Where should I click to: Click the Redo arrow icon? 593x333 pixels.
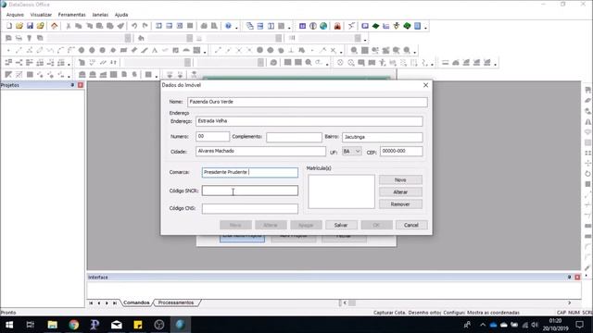click(x=145, y=26)
